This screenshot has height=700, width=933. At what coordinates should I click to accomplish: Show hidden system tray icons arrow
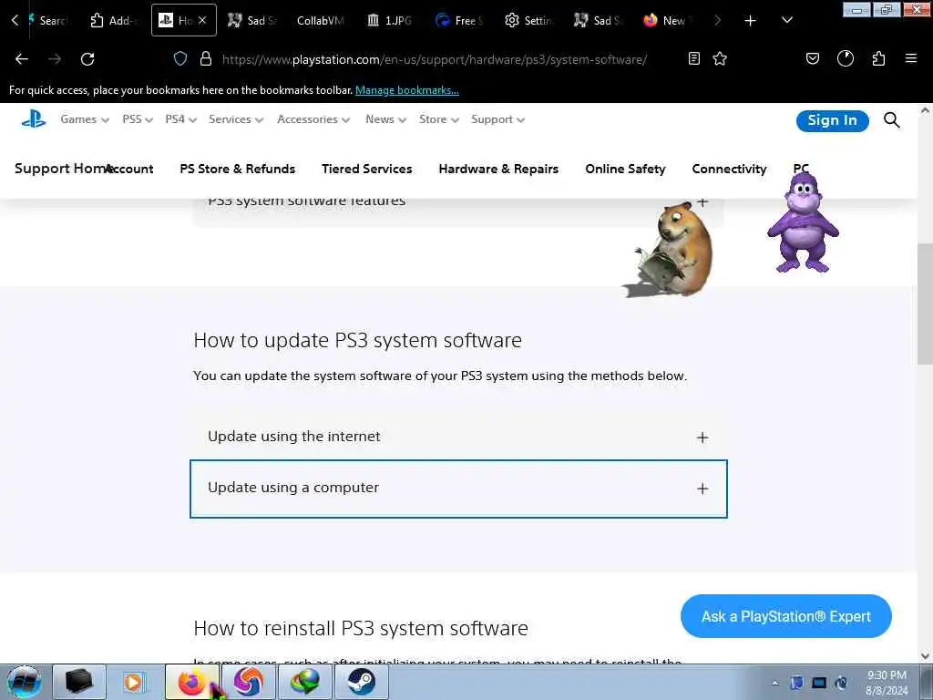(774, 683)
